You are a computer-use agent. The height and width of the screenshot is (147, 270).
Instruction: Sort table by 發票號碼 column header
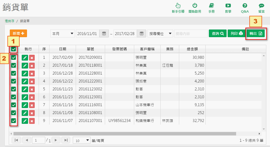click(119, 49)
